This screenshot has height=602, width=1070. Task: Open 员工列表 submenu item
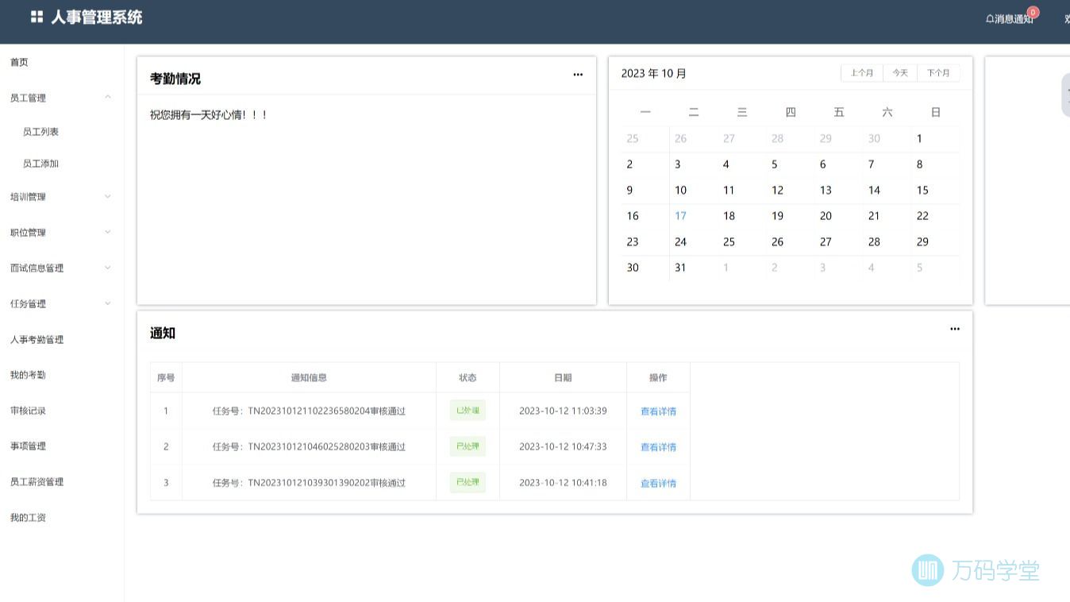[40, 132]
